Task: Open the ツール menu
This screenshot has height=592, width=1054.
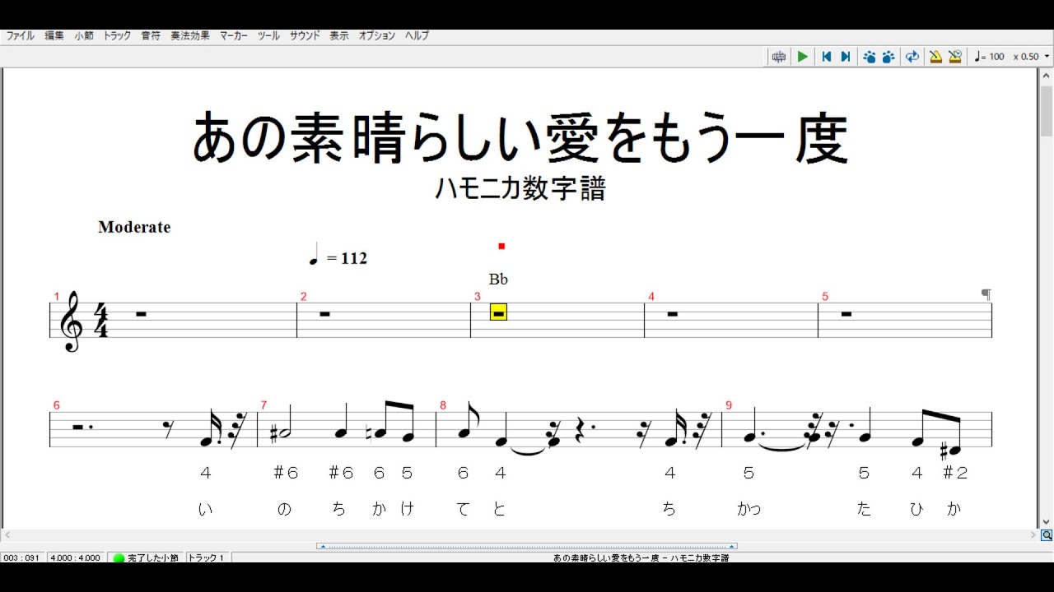Action: 268,36
